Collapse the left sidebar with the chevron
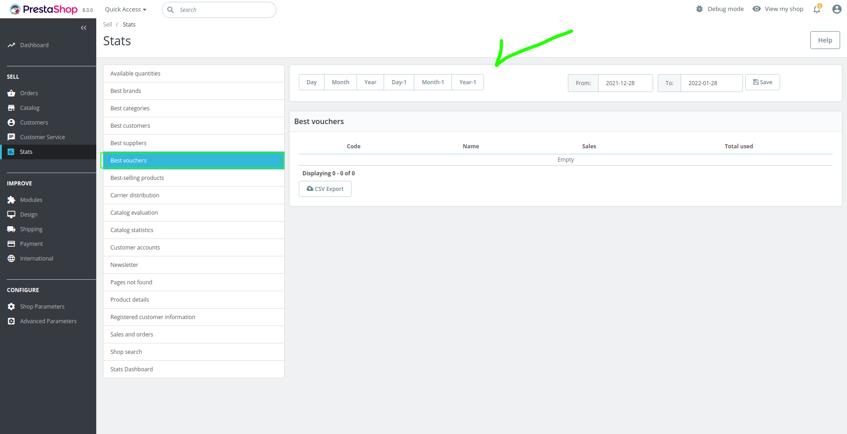Image resolution: width=847 pixels, height=434 pixels. coord(83,27)
